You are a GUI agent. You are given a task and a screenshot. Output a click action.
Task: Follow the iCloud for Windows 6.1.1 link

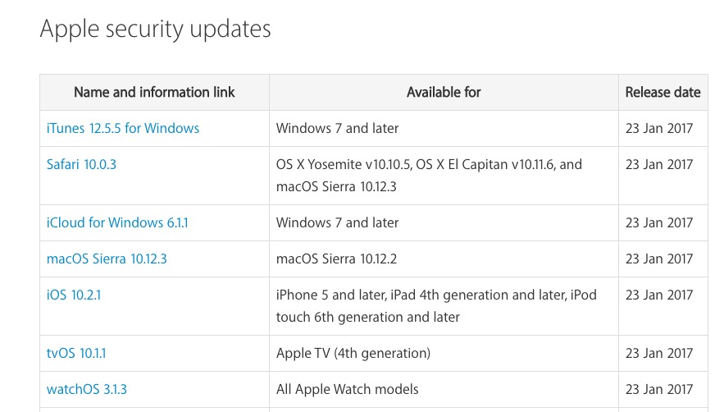coord(117,222)
